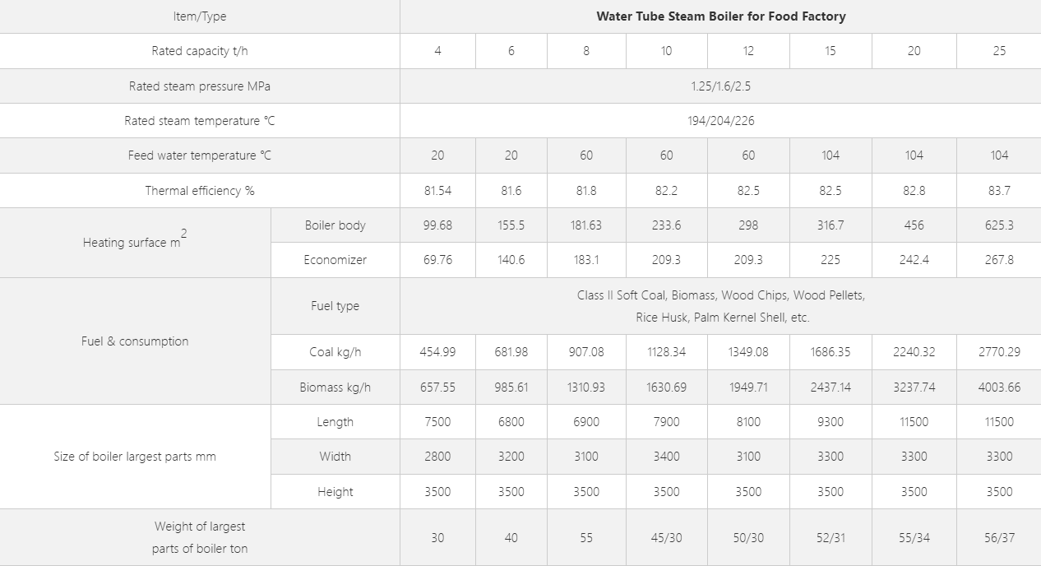Click the Rated capacity t/h row label
1041x566 pixels.
[200, 51]
